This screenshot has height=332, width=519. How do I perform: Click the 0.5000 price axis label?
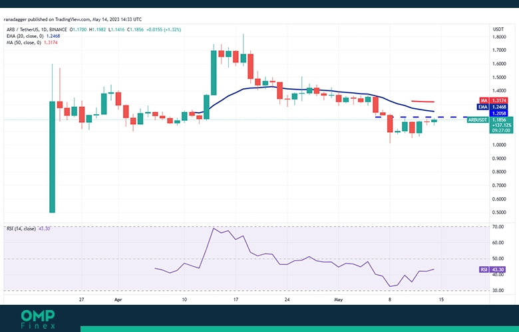pyautogui.click(x=499, y=212)
